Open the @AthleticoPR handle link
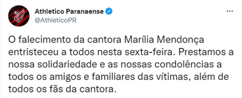Image resolution: width=242 pixels, height=98 pixels. tap(56, 20)
